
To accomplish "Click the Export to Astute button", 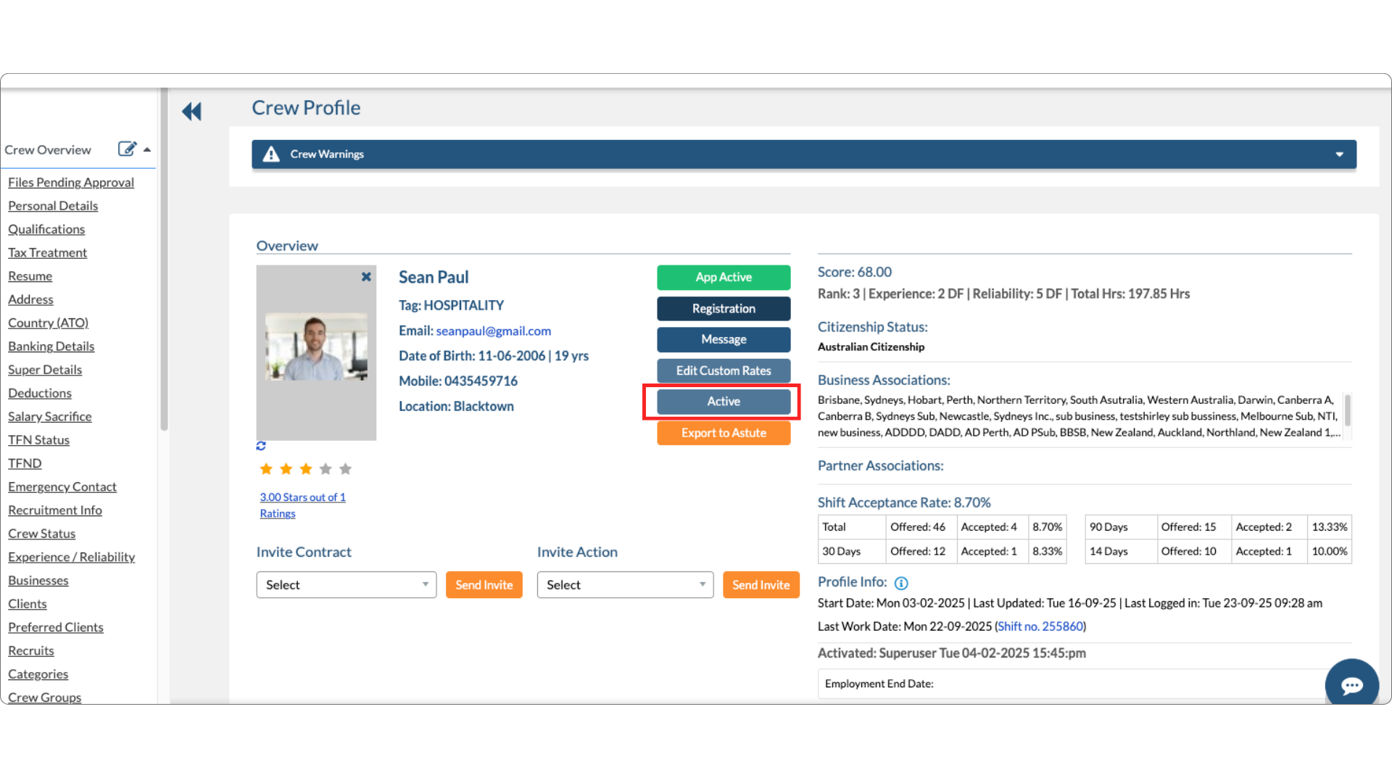I will point(723,433).
